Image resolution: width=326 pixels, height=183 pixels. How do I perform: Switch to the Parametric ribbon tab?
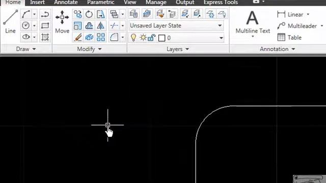pos(101,3)
